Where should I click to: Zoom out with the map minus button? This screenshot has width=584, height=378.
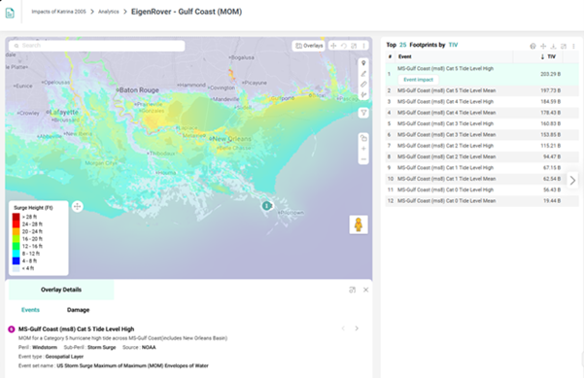[363, 159]
